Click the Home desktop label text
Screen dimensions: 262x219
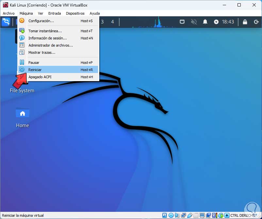pos(23,125)
